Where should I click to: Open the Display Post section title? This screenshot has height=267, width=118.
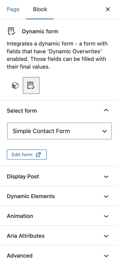[x=23, y=177]
